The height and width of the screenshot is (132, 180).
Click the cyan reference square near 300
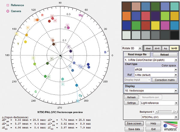[x=78, y=101]
